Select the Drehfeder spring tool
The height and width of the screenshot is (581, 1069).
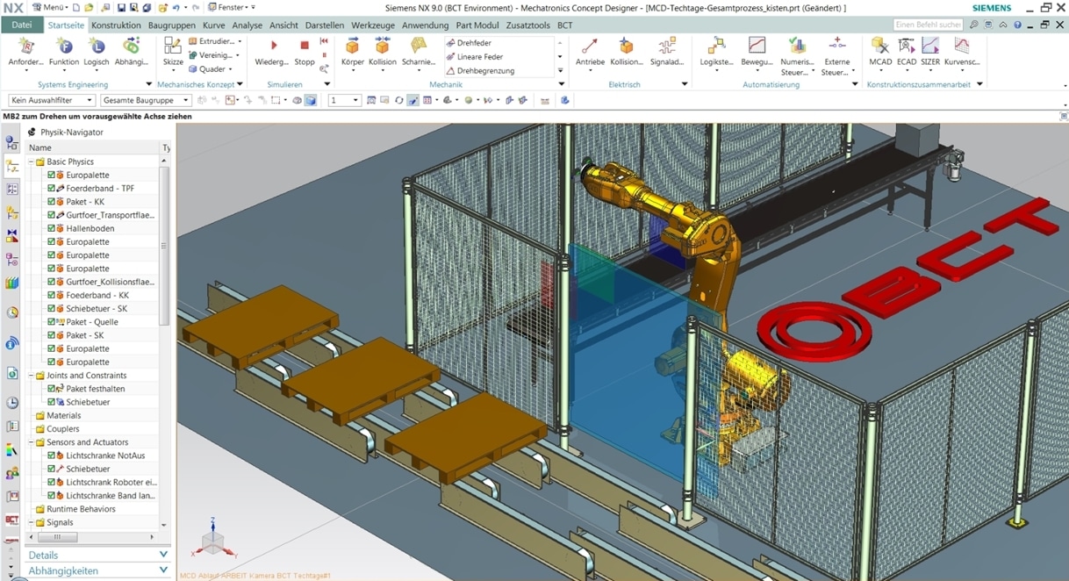pyautogui.click(x=469, y=42)
